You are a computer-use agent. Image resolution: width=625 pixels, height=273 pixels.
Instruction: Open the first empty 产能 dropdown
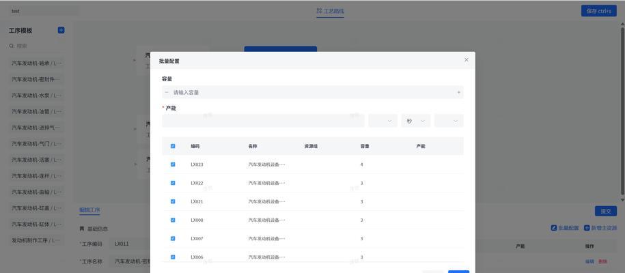click(383, 121)
